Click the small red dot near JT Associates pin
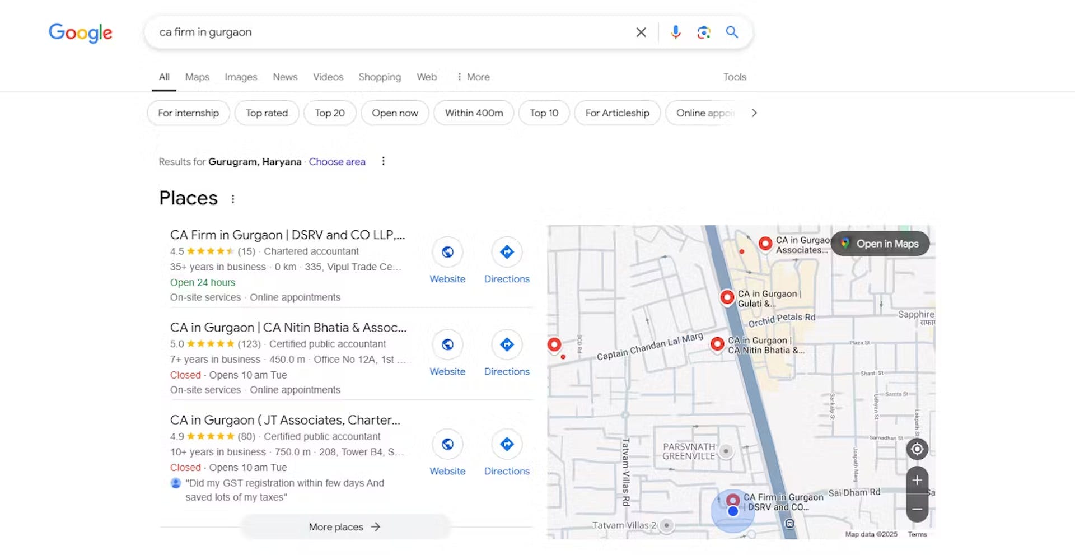 point(742,252)
